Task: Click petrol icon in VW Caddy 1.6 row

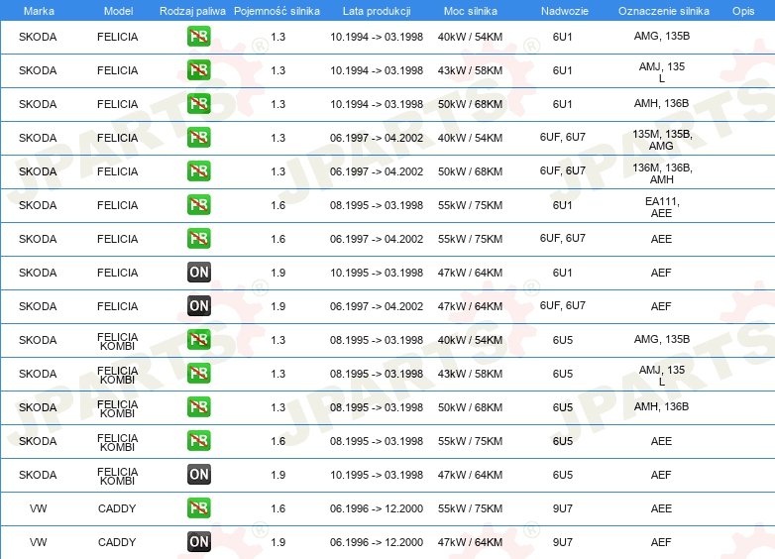Action: tap(198, 507)
